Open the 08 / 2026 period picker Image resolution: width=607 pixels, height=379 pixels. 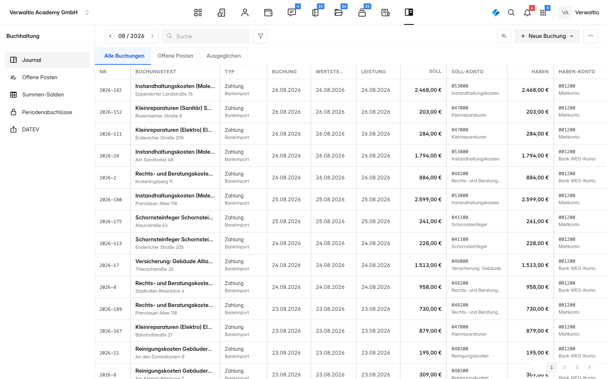tap(132, 36)
